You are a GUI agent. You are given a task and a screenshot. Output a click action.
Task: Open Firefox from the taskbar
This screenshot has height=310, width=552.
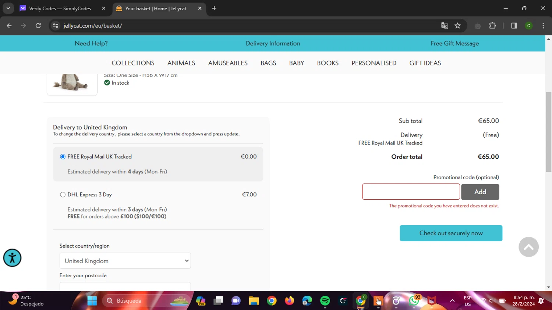290,301
